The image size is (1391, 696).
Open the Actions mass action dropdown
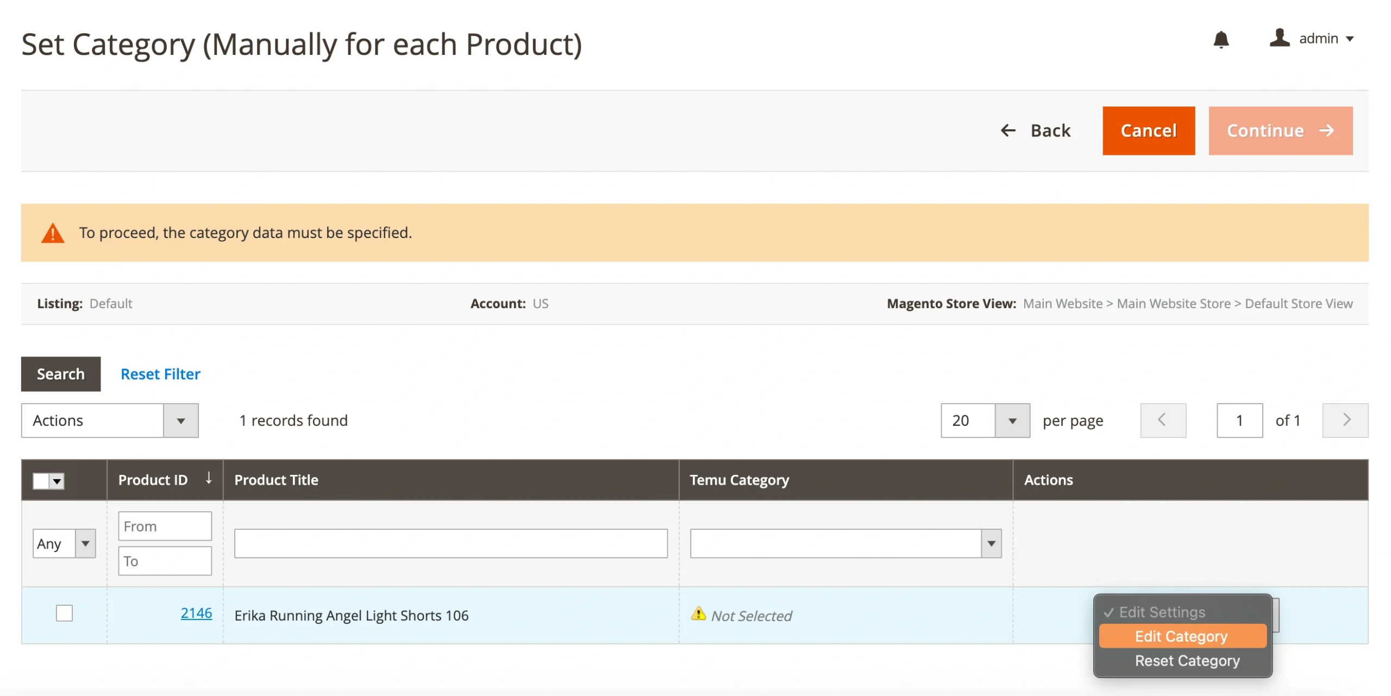110,420
